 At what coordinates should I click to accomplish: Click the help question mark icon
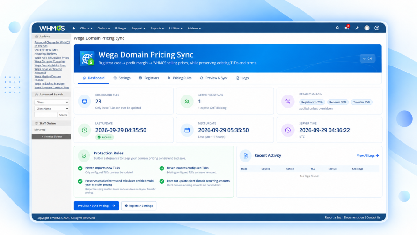click(x=377, y=28)
